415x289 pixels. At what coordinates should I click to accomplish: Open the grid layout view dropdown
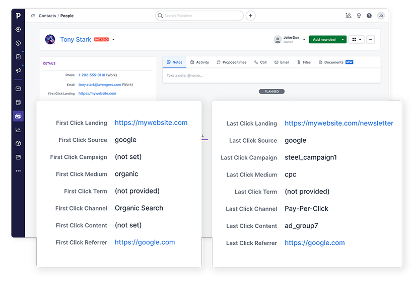coord(357,39)
